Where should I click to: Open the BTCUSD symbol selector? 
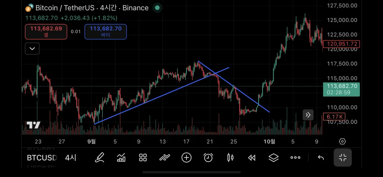pyautogui.click(x=42, y=158)
